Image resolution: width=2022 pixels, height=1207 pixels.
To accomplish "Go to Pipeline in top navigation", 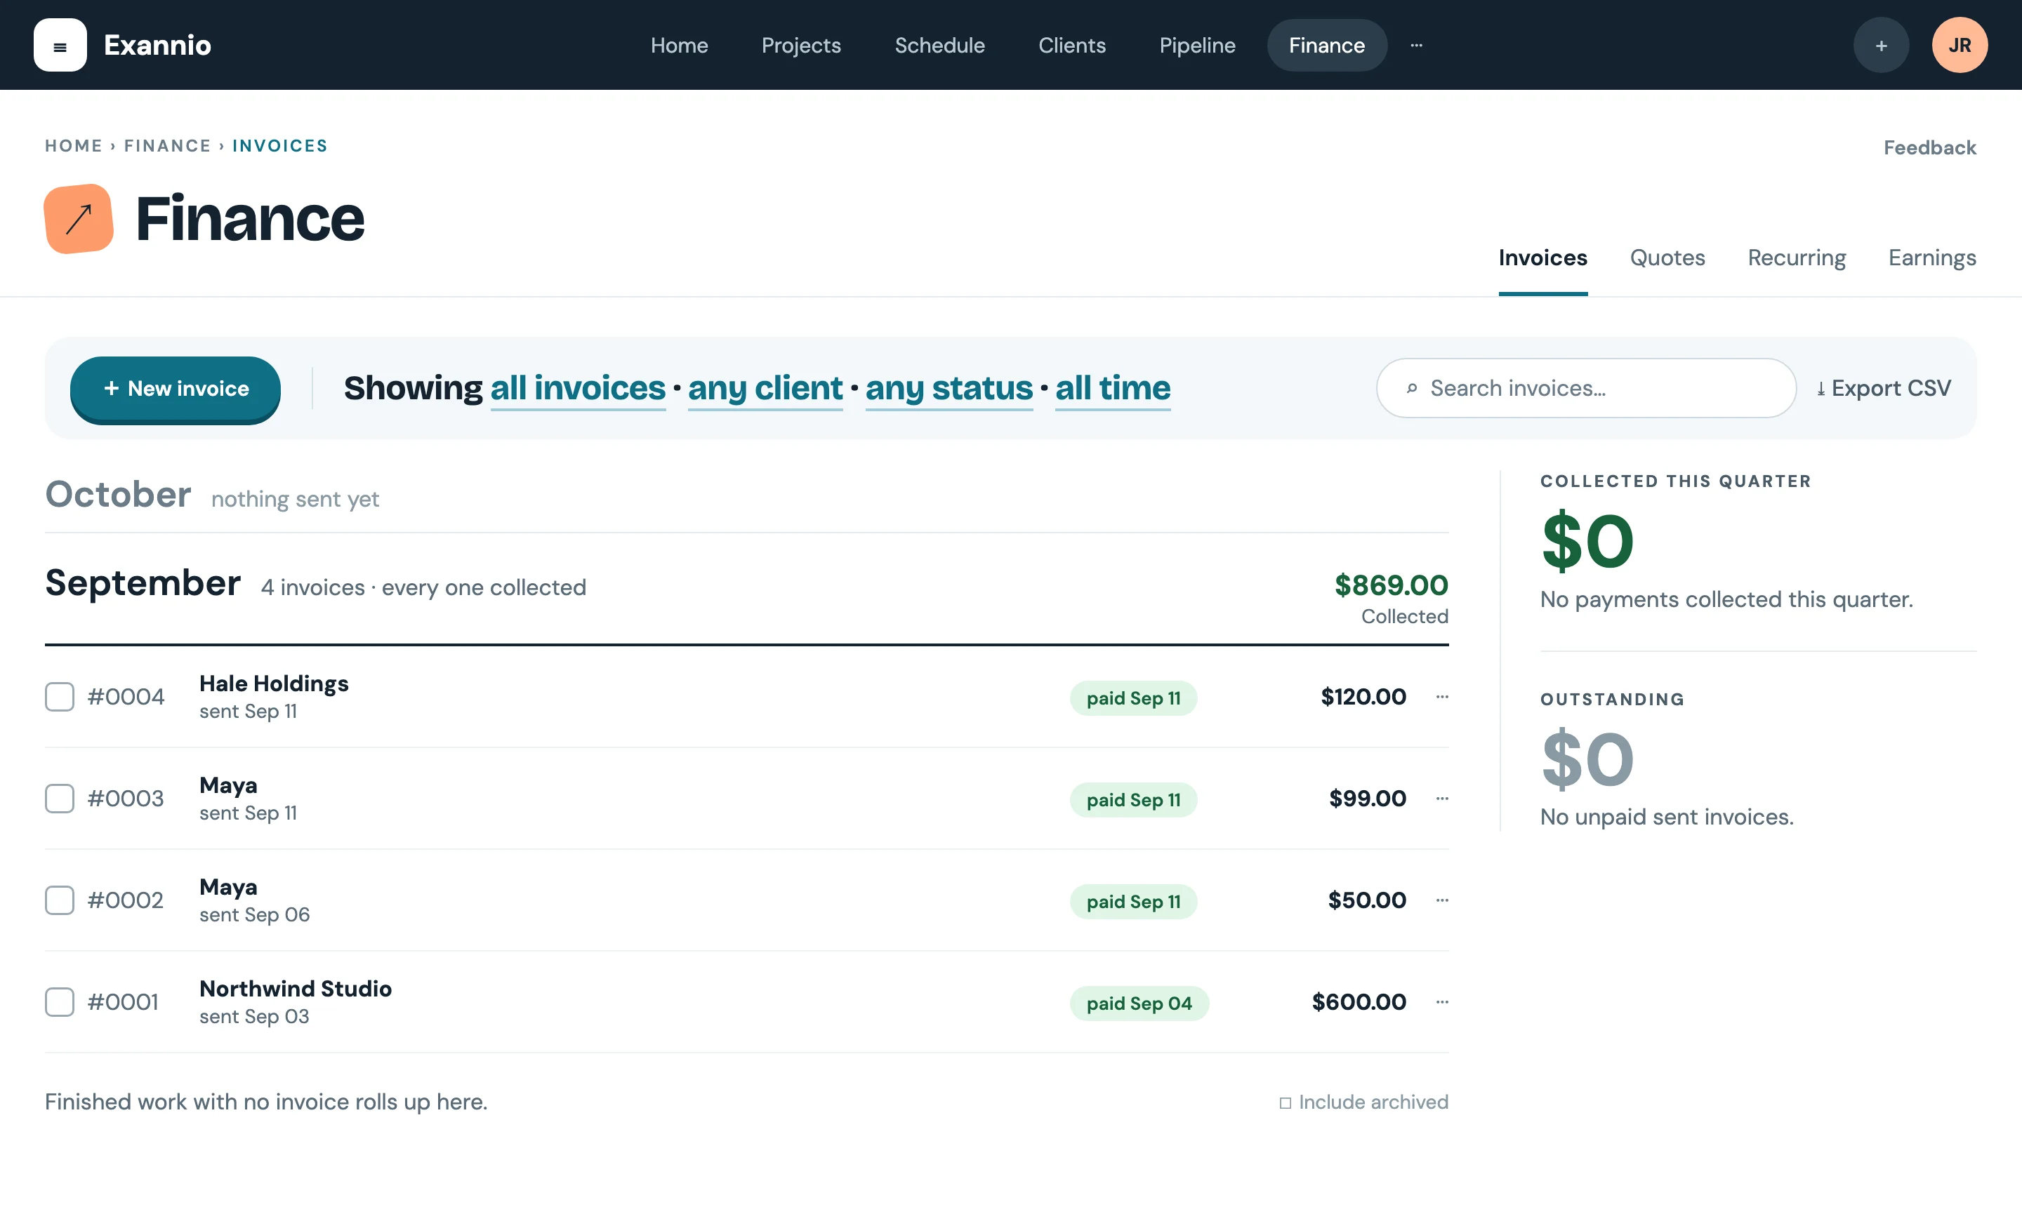I will click(1197, 46).
